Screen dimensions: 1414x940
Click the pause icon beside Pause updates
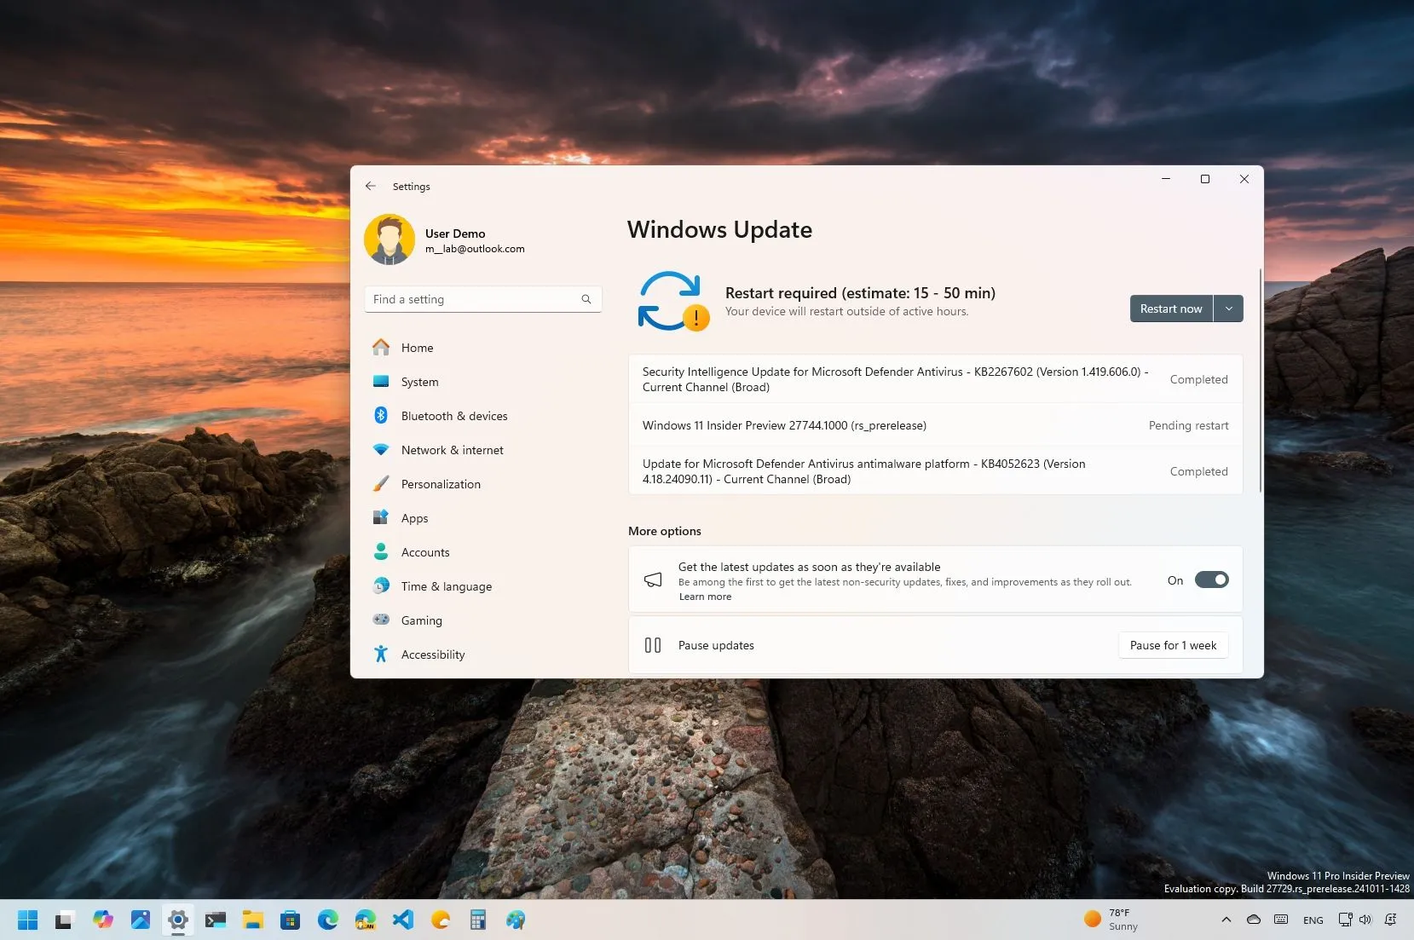[x=653, y=645]
